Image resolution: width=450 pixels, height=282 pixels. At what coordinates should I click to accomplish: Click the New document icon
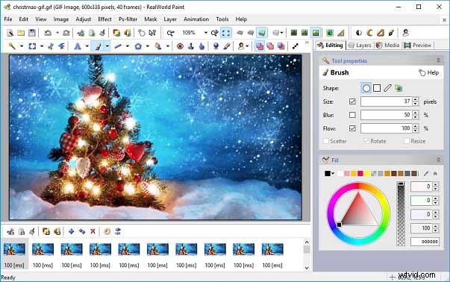coord(10,33)
